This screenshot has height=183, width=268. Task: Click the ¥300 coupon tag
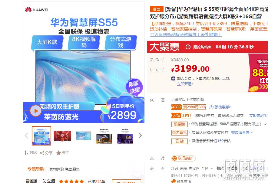[176, 107]
